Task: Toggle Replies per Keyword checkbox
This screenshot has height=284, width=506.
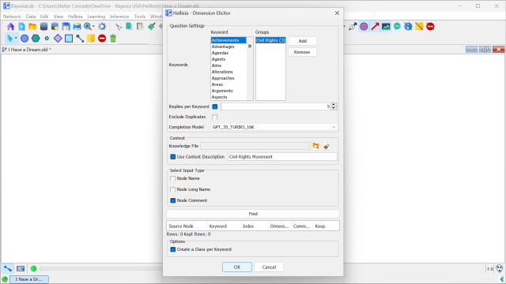Action: (215, 106)
